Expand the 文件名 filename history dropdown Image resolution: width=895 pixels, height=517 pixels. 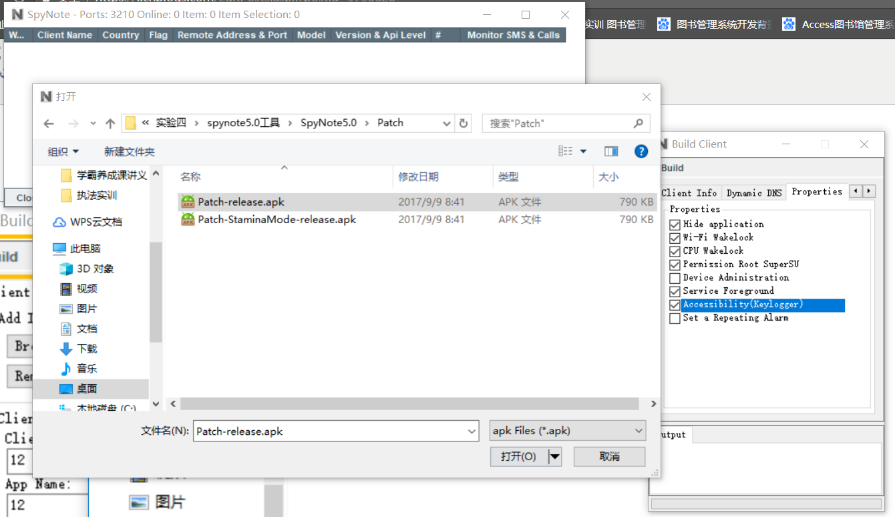(x=472, y=432)
